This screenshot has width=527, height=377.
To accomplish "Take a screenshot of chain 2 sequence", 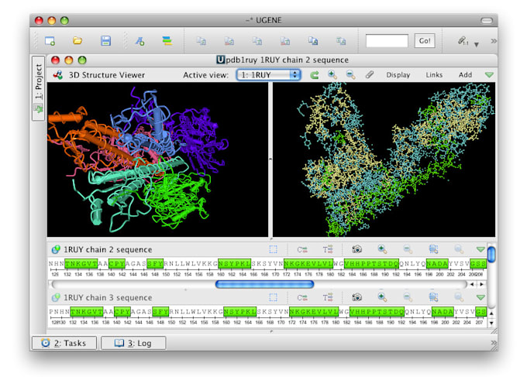I will [356, 250].
